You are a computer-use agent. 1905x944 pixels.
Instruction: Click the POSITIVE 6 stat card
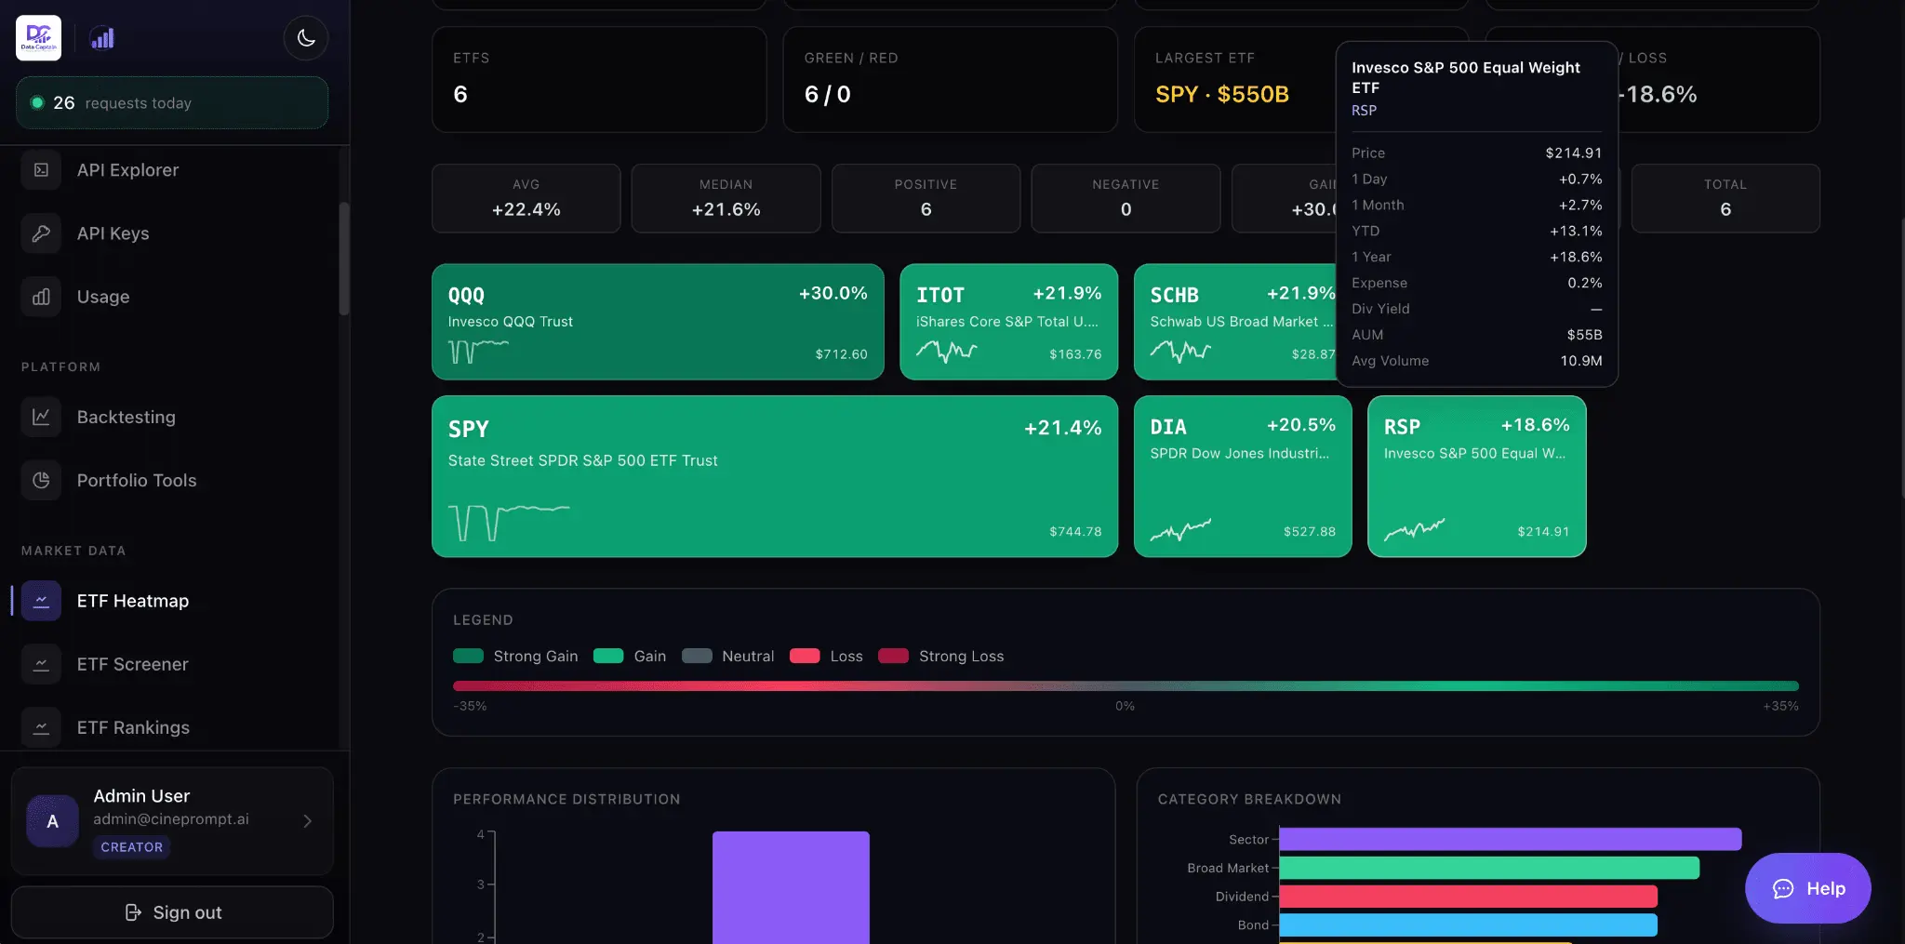coord(926,198)
